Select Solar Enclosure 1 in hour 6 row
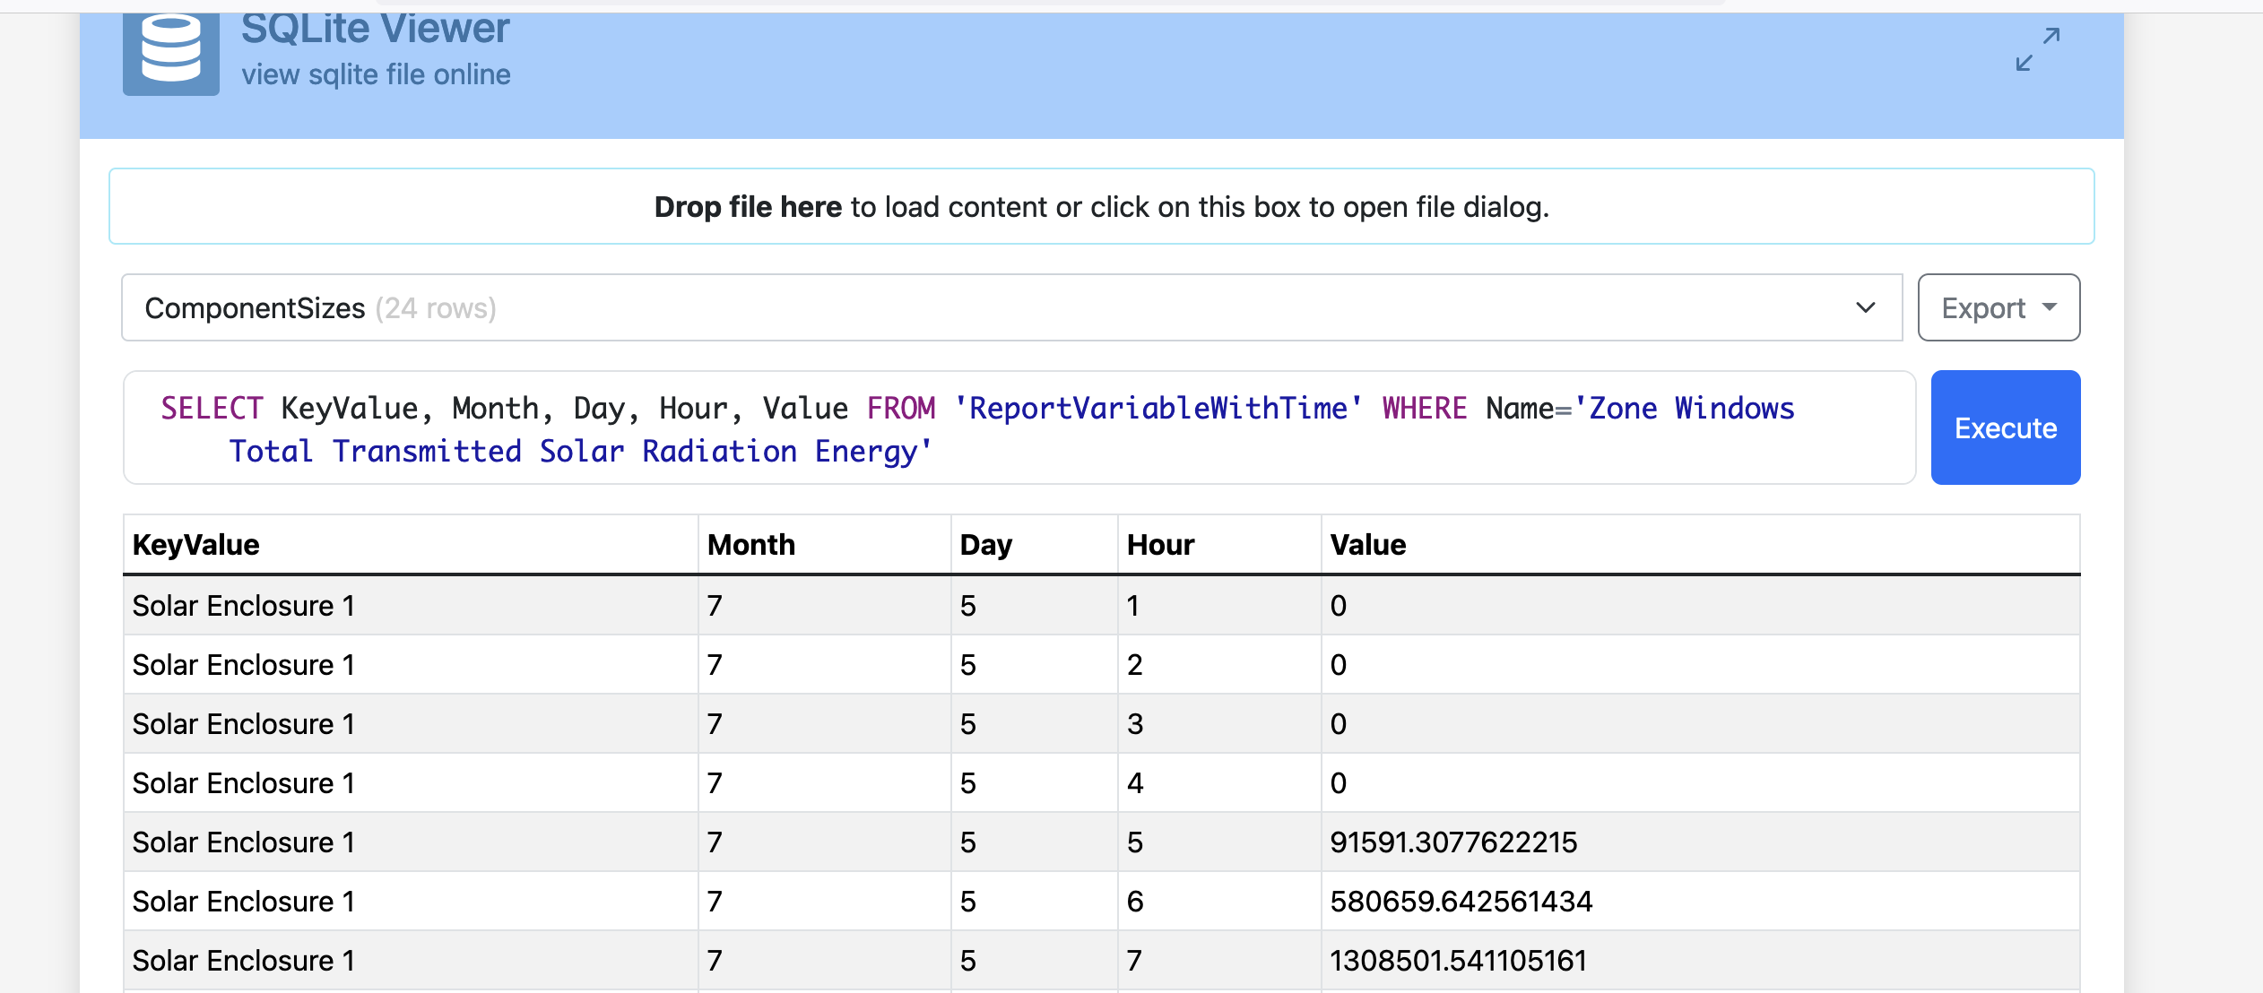The width and height of the screenshot is (2263, 993). [x=411, y=902]
